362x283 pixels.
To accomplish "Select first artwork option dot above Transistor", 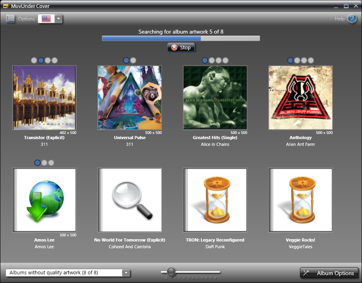I will (x=34, y=60).
